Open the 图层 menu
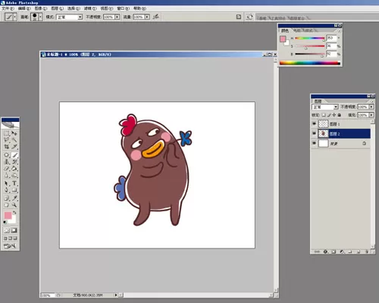Screen dimensions: 379x303 58,8
